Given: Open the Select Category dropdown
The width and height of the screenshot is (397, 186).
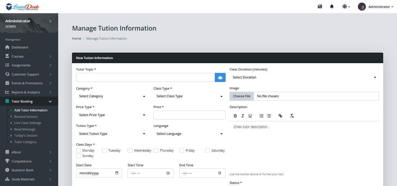Looking at the screenshot, I should (112, 96).
